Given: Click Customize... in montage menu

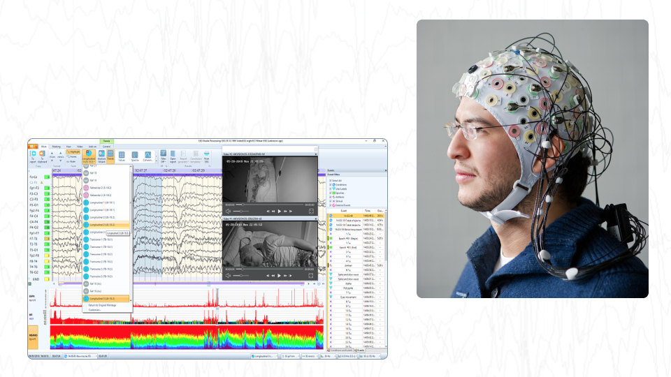Looking at the screenshot, I should click(94, 309).
